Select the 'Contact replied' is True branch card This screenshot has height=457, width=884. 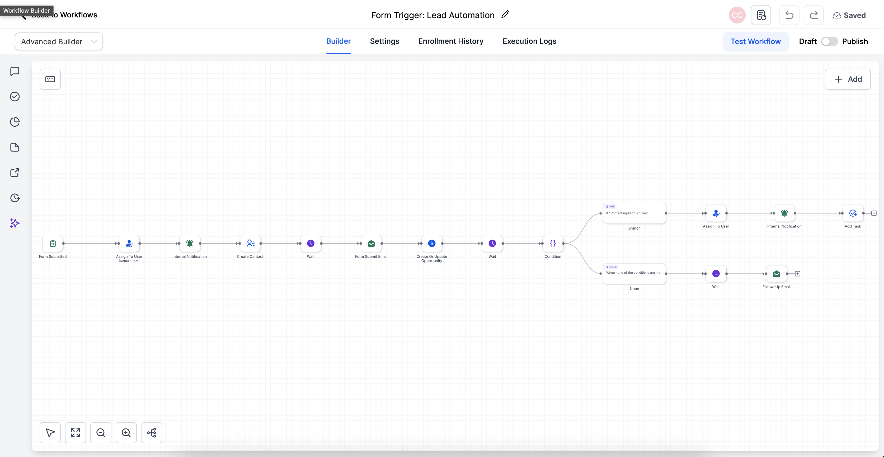(634, 213)
